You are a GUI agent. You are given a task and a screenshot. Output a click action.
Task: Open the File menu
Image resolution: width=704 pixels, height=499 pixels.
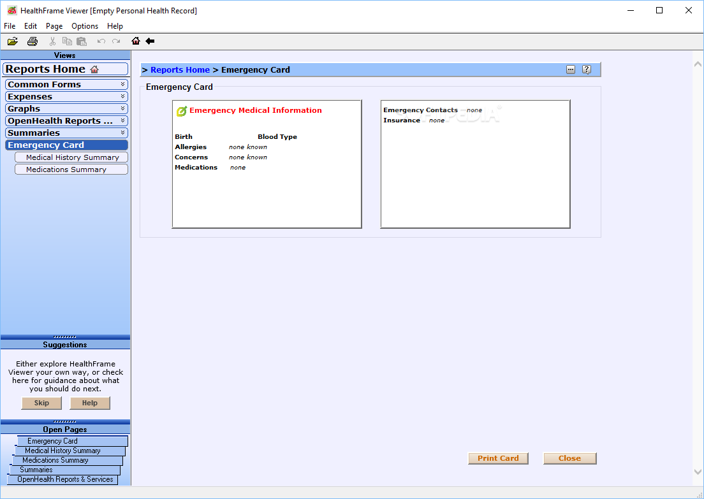click(x=10, y=26)
